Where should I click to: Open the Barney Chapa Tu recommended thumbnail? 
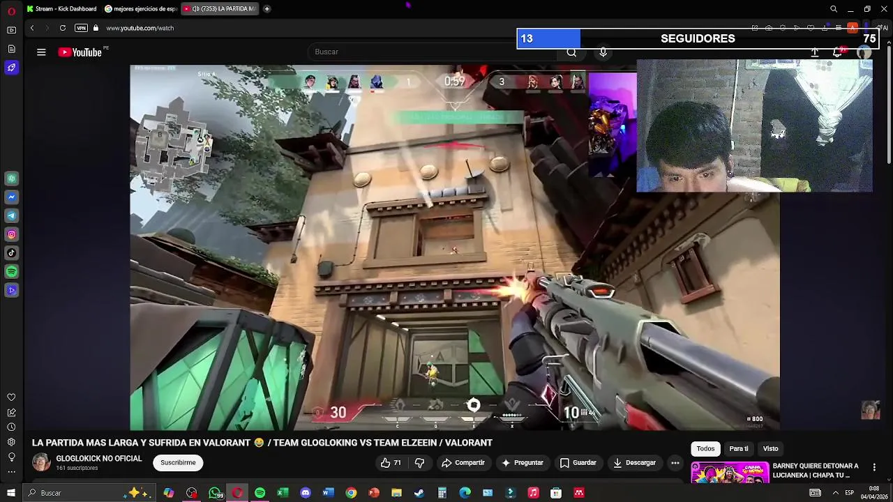(730, 473)
